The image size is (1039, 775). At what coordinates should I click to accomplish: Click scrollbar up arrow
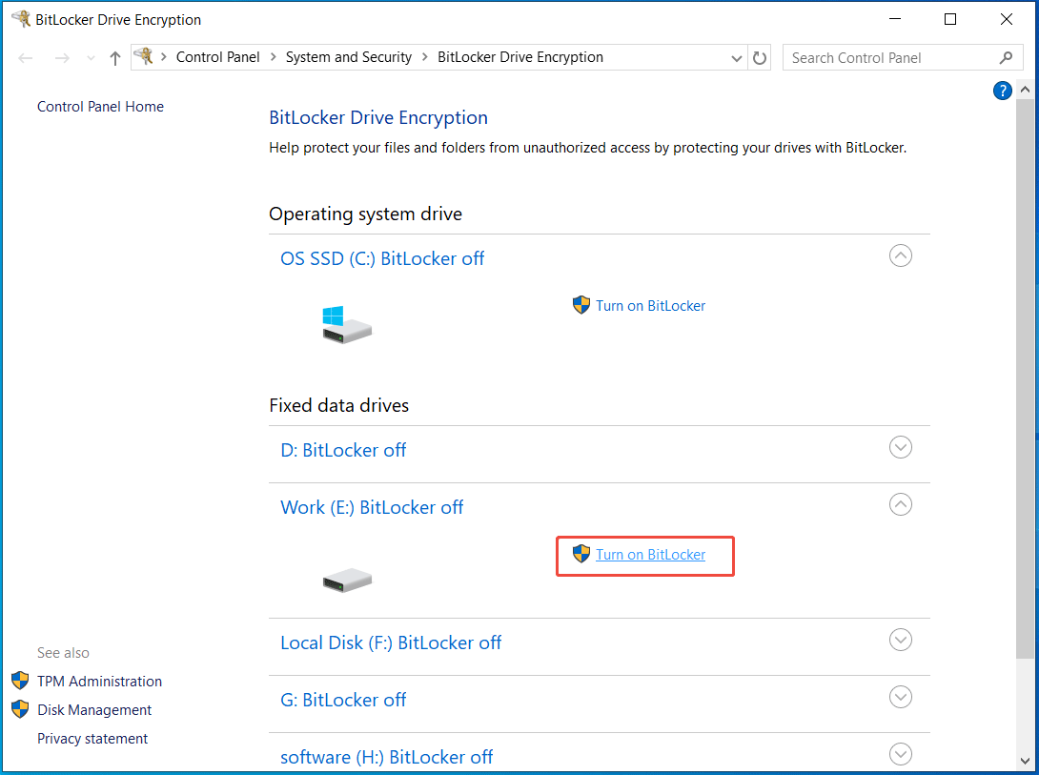(1025, 89)
